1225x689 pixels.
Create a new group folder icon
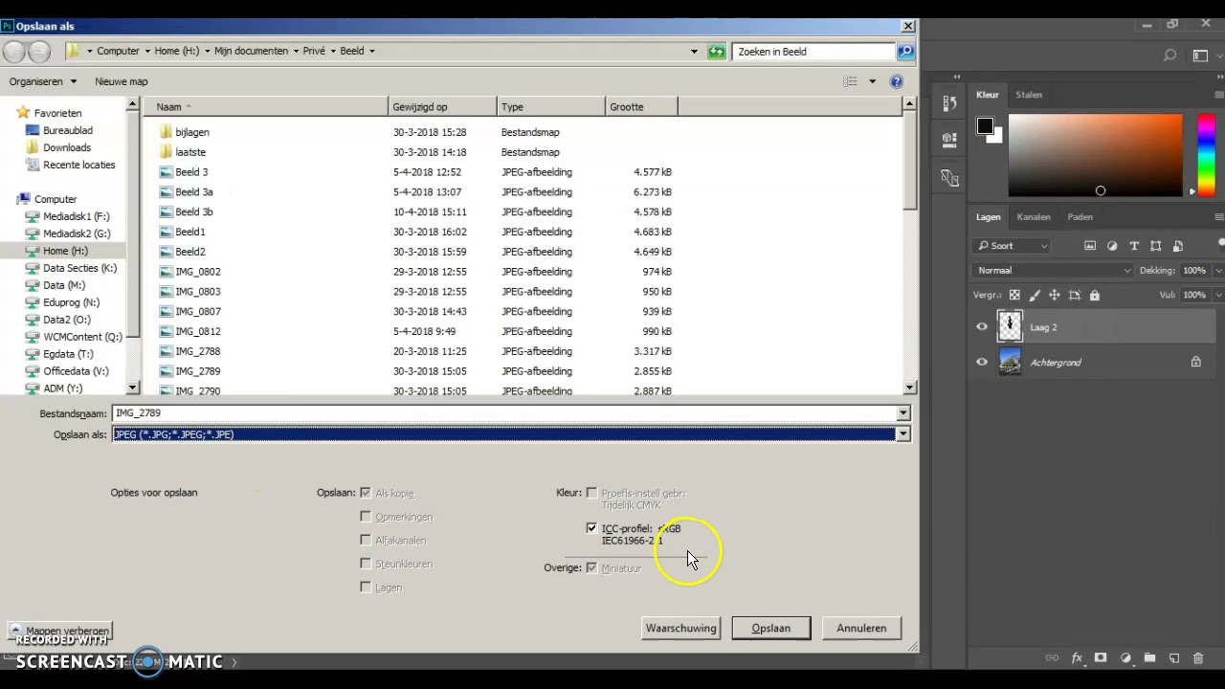click(1149, 658)
